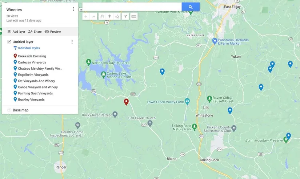The height and width of the screenshot is (179, 300).
Task: Select Fainting Goat Vineyards in the list
Action: (x=35, y=93)
